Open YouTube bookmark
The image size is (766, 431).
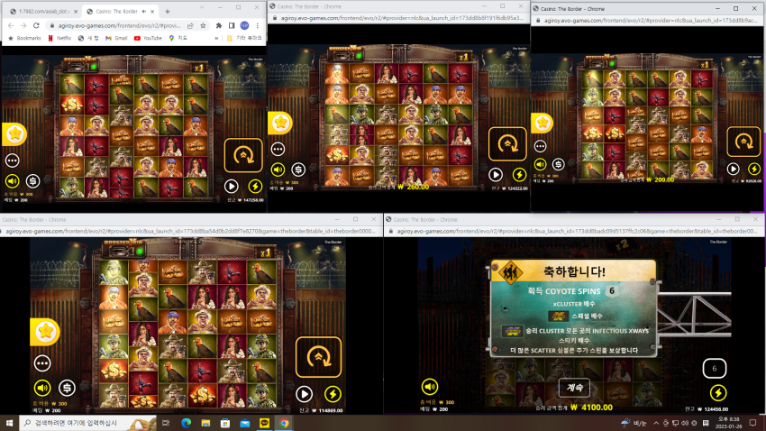click(x=148, y=38)
